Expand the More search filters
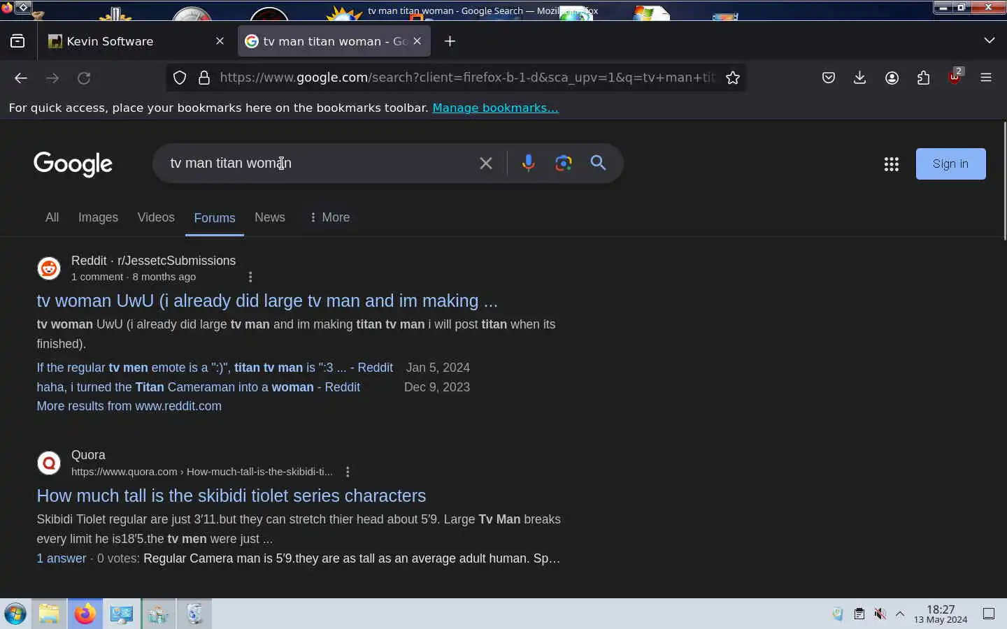Viewport: 1007px width, 629px height. 329,217
